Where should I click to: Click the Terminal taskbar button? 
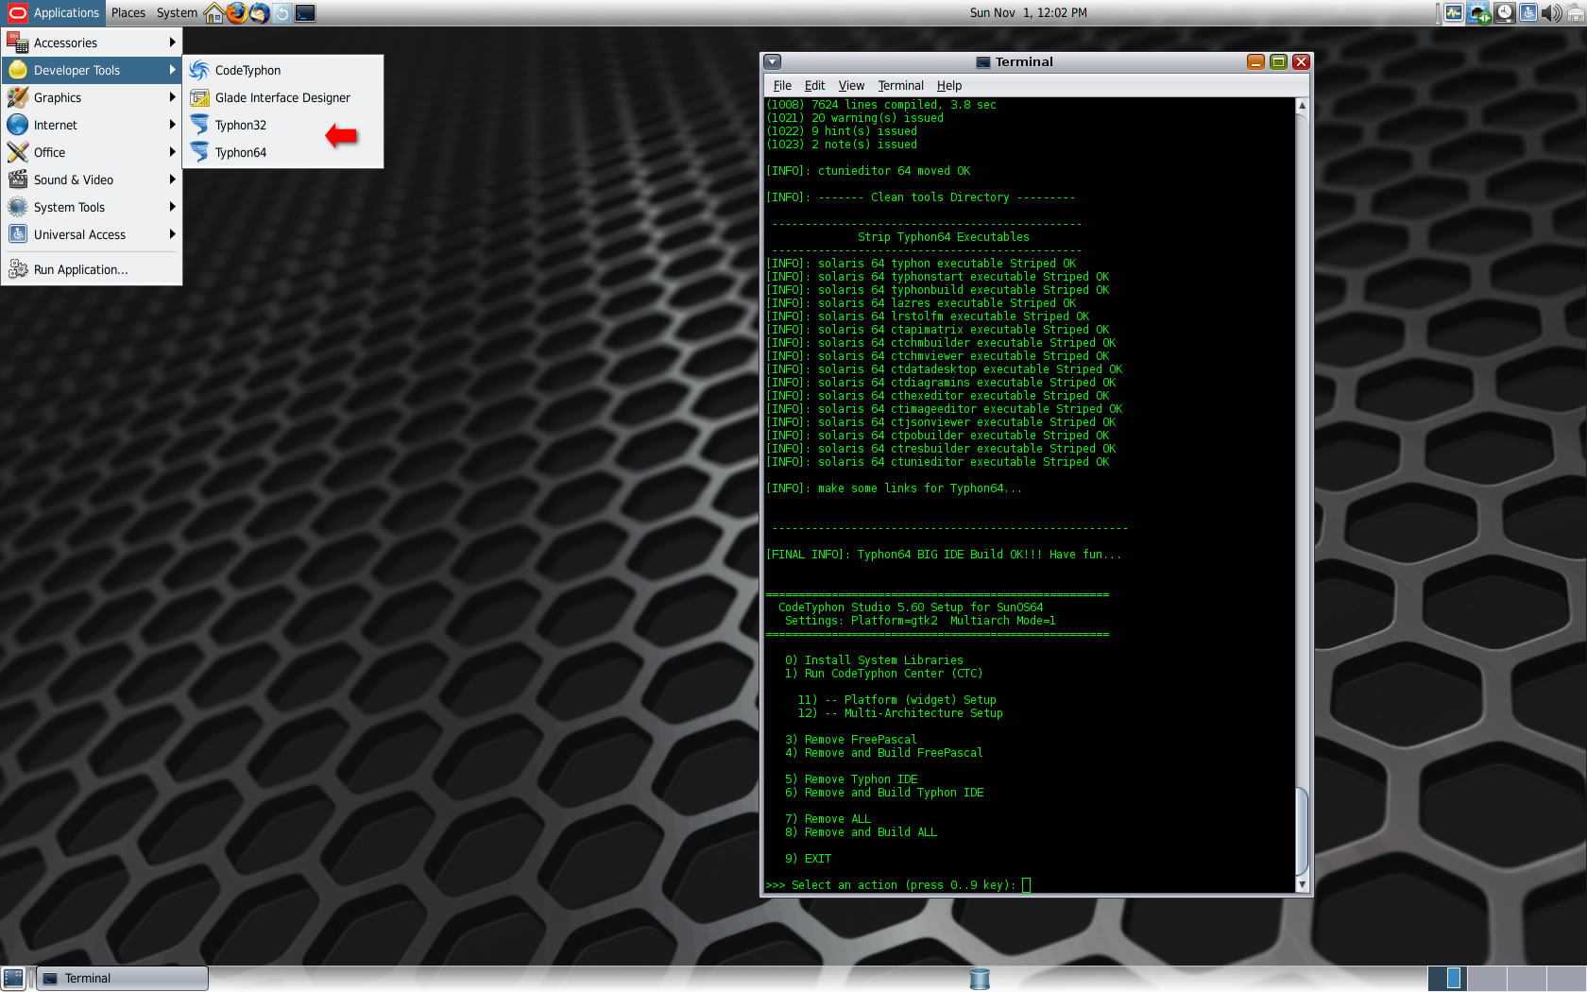click(123, 979)
